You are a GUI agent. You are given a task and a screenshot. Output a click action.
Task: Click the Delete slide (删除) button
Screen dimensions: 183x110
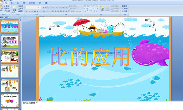pos(20,11)
